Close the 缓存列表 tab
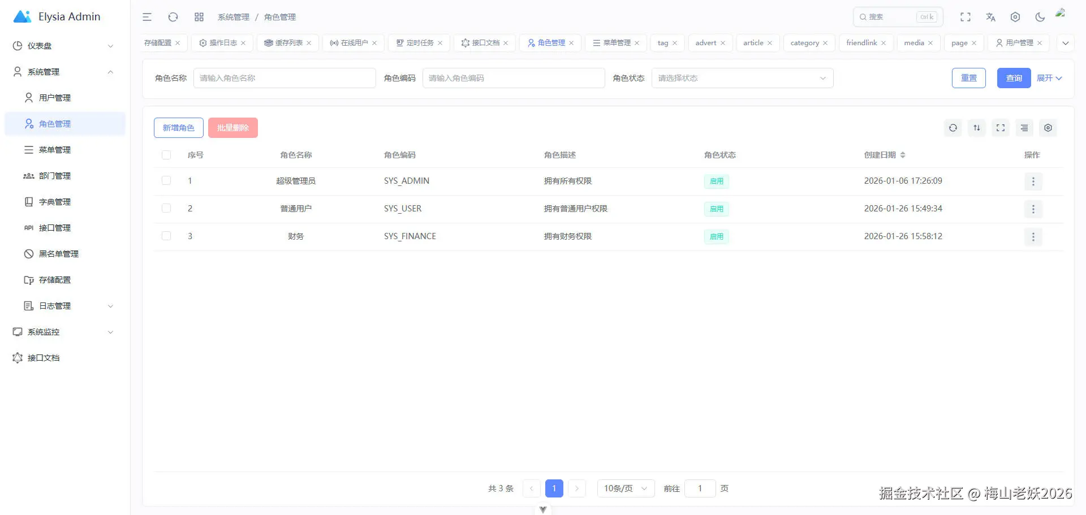This screenshot has height=515, width=1086. click(309, 43)
